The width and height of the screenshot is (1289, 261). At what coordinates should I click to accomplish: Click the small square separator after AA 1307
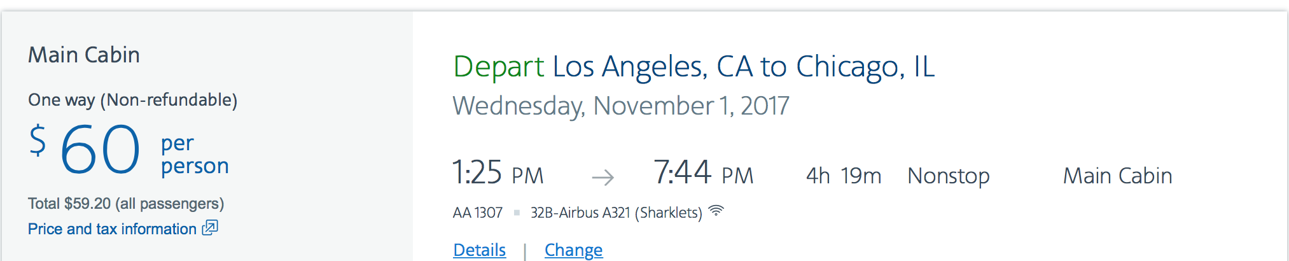[517, 213]
